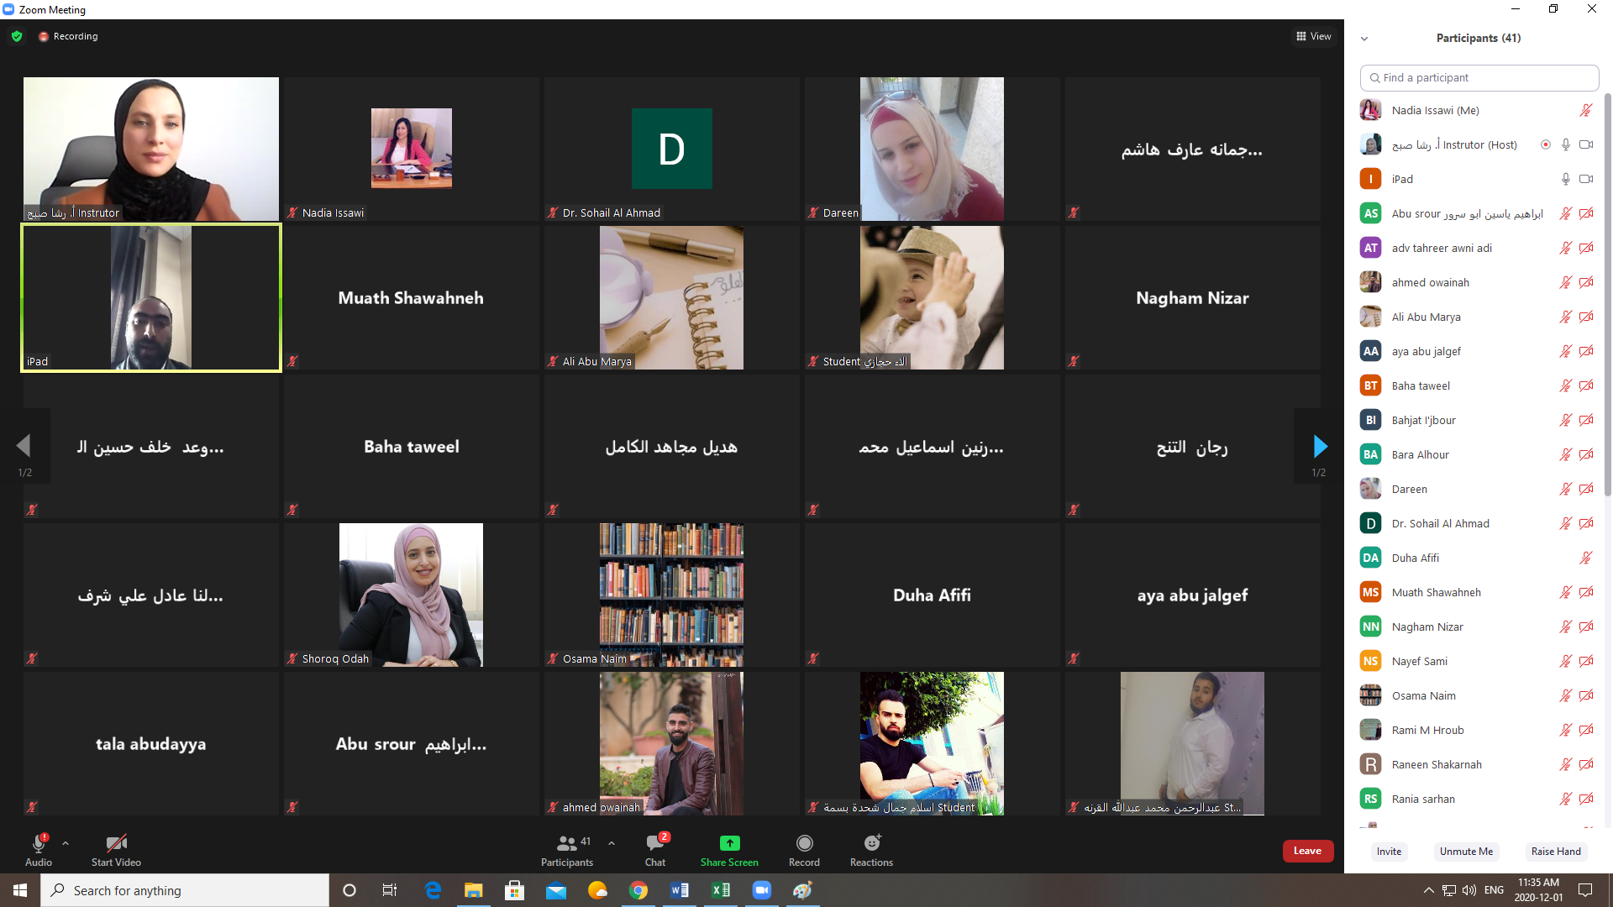Open notification center icon in taskbar
The width and height of the screenshot is (1613, 907).
click(1585, 890)
